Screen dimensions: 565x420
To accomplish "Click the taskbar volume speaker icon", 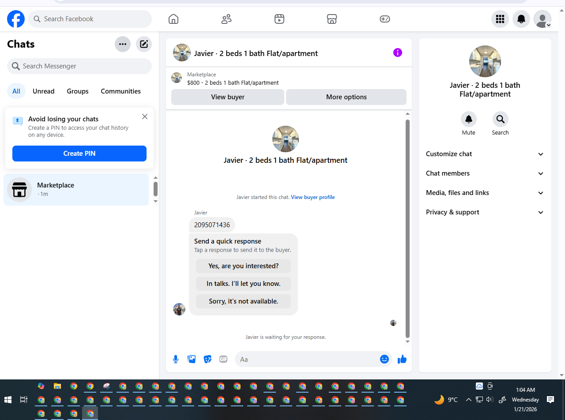I will pyautogui.click(x=490, y=400).
